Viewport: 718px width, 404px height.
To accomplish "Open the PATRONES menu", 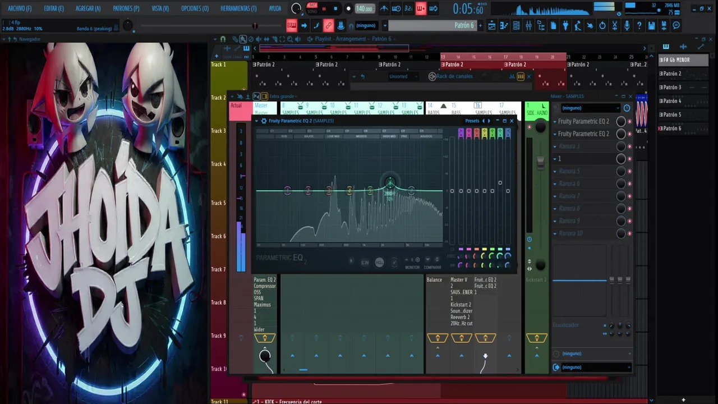I will [126, 8].
